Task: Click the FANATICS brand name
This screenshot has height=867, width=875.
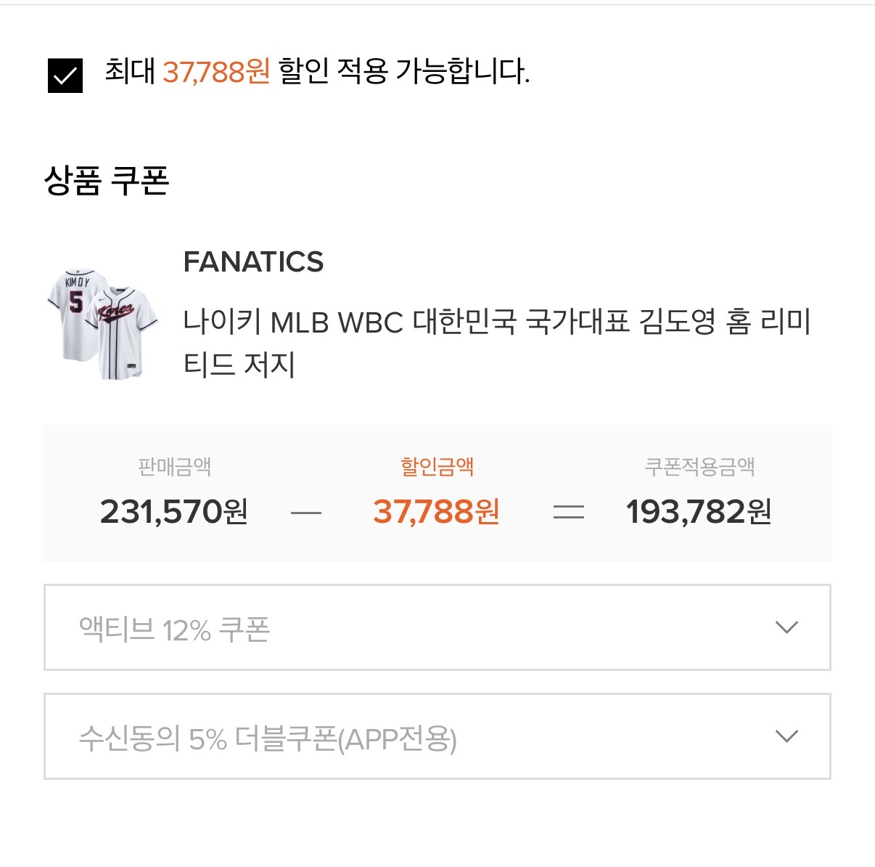Action: pos(253,261)
